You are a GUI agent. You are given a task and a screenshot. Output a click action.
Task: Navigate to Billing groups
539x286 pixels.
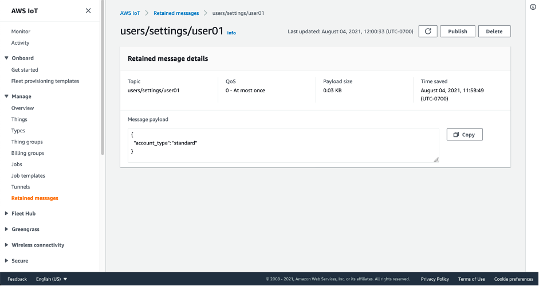click(28, 153)
